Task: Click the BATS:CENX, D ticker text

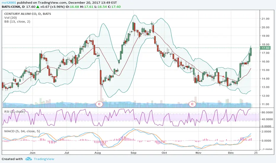Action: click(x=13, y=7)
